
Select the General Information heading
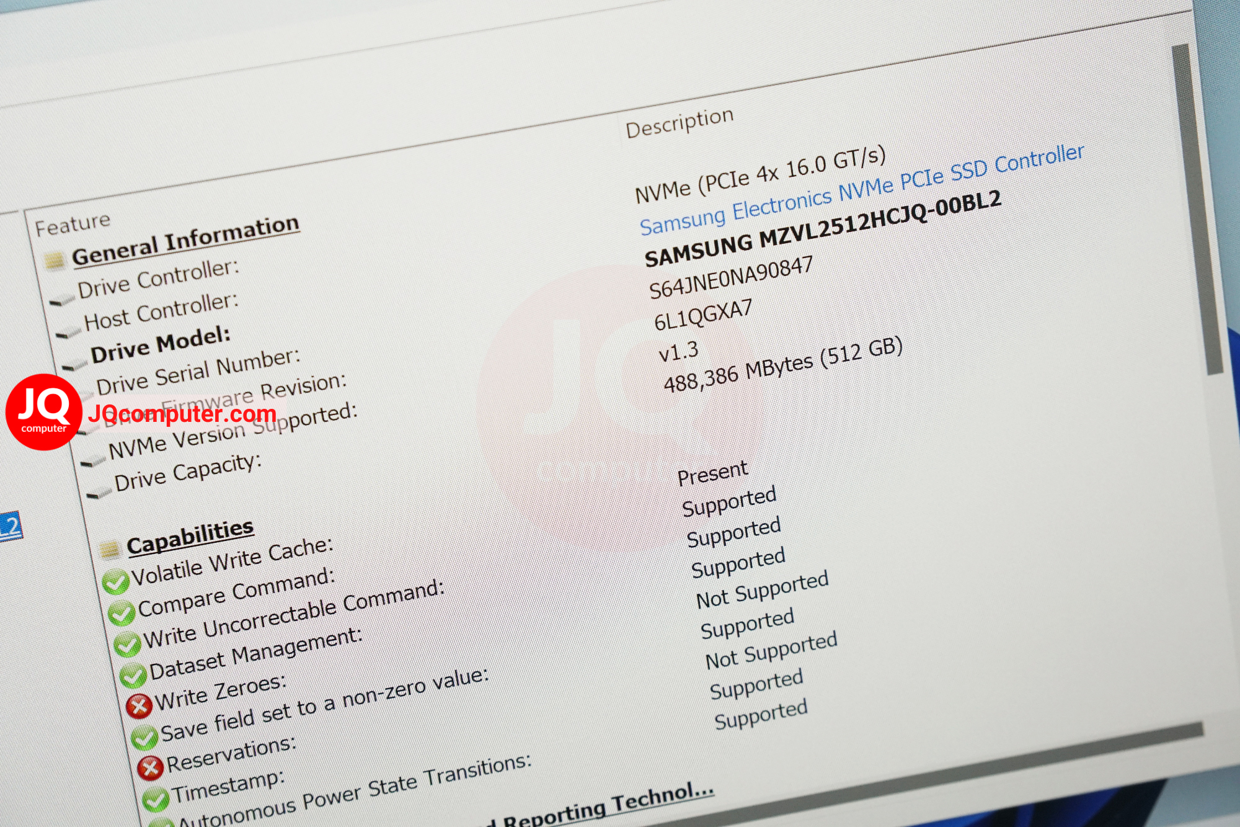point(185,240)
